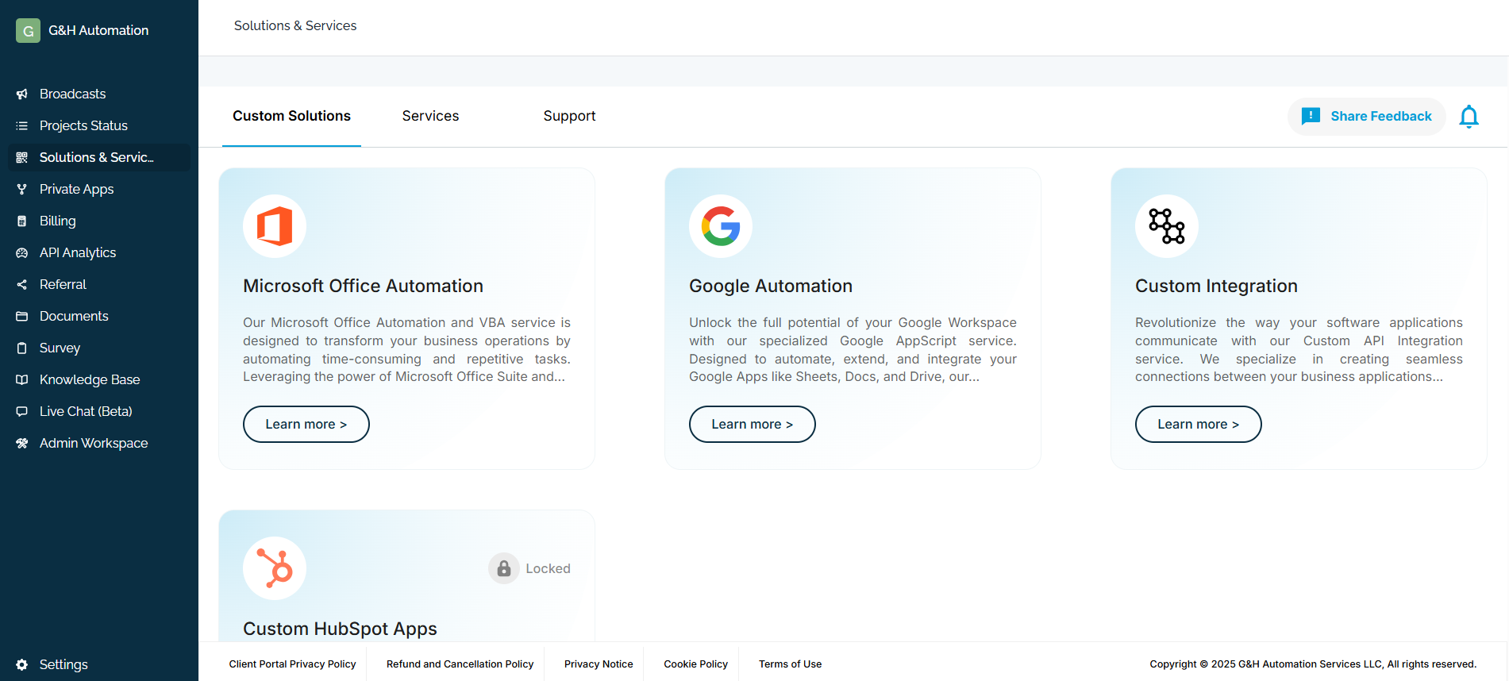Open the Refund and Cancellation Policy link
Viewport: 1509px width, 681px height.
click(460, 664)
